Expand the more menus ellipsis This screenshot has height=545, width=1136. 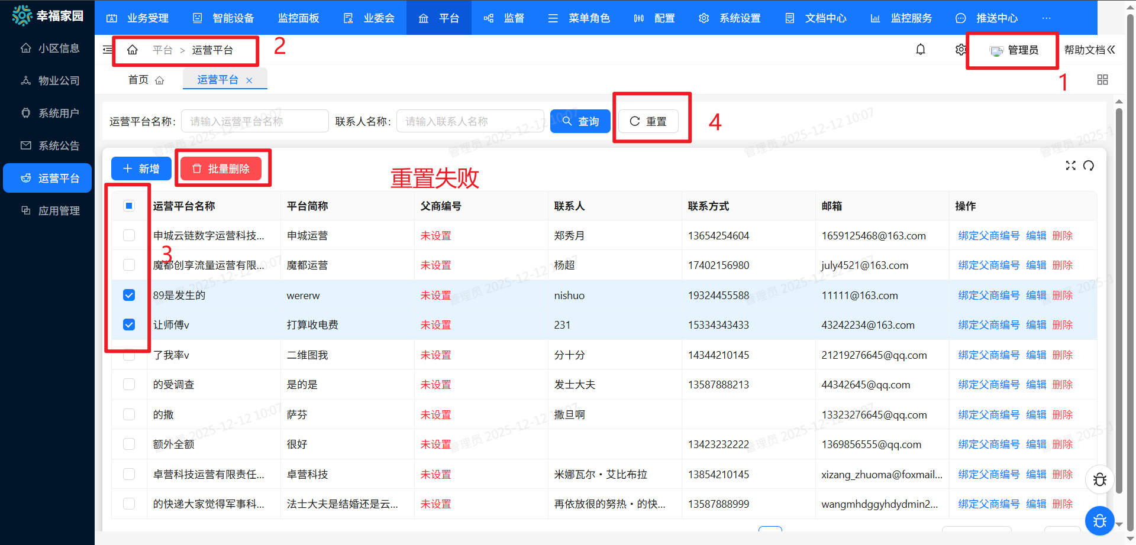click(1047, 18)
